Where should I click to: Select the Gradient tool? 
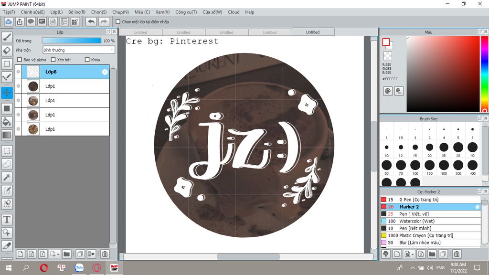pyautogui.click(x=7, y=135)
